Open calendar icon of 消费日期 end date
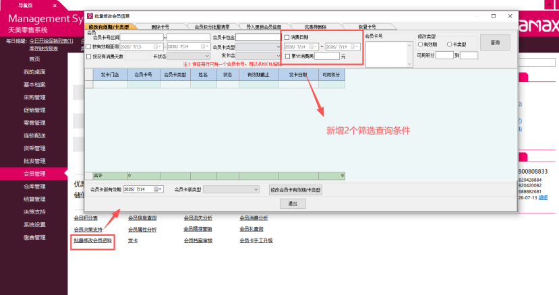 [353, 46]
